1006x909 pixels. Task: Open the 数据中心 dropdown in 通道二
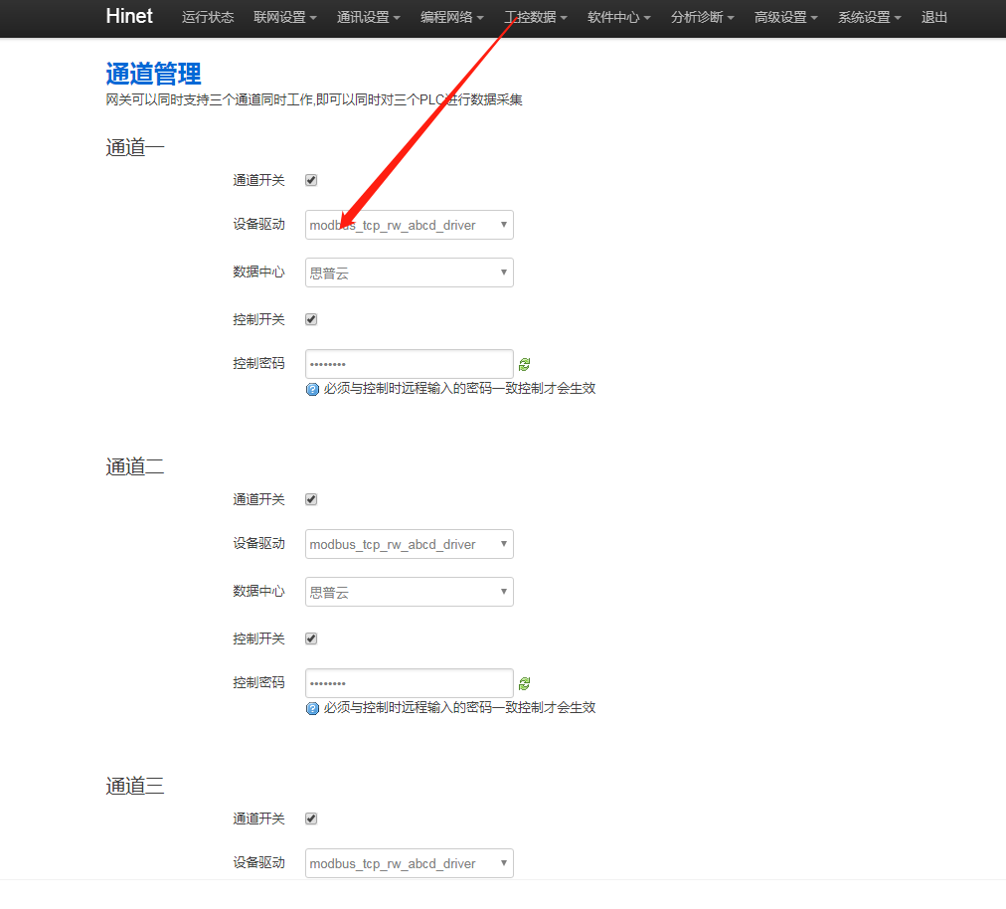(409, 592)
